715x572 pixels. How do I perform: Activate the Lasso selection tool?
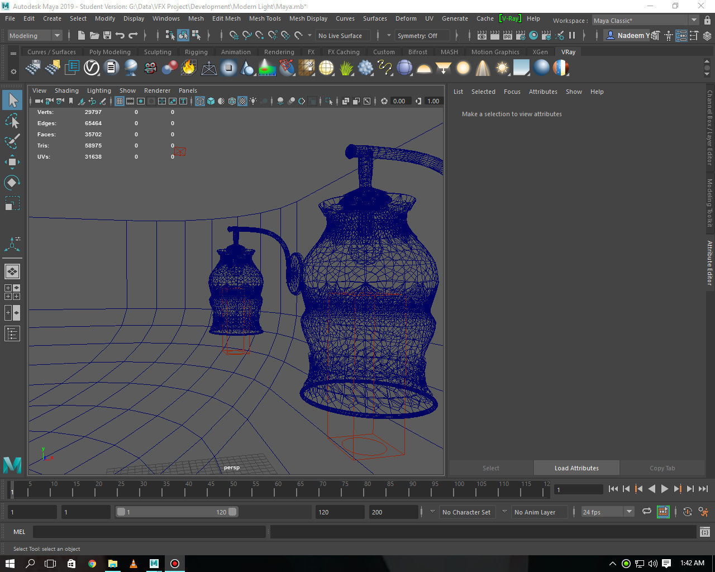(x=12, y=121)
